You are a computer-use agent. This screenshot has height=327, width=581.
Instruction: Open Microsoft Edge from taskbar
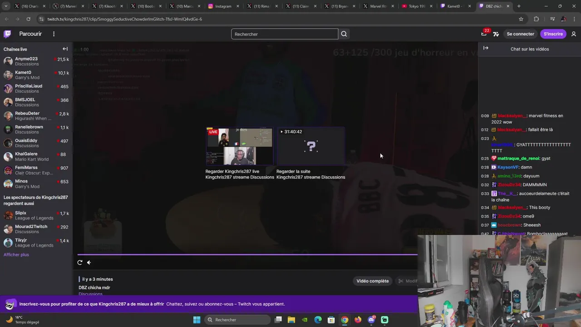(318, 320)
